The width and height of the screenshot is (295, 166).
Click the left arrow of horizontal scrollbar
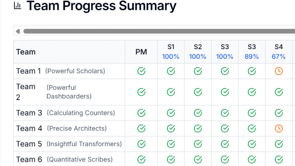coord(18,31)
